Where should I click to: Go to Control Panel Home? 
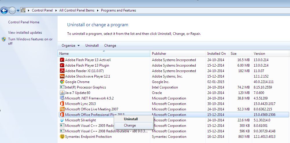tap(24, 22)
